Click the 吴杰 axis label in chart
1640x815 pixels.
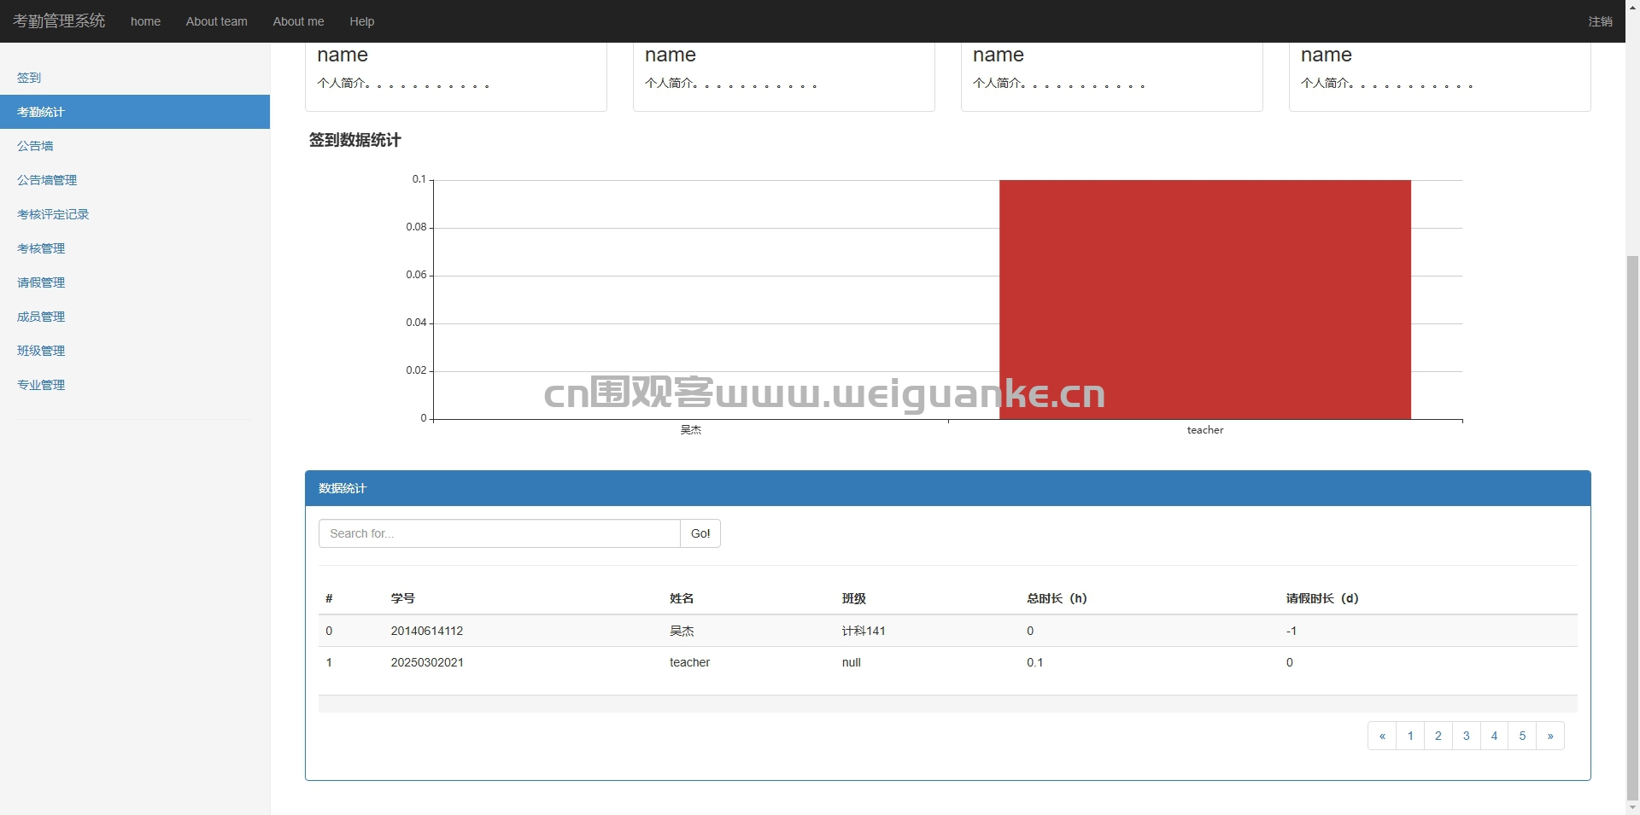(x=691, y=430)
